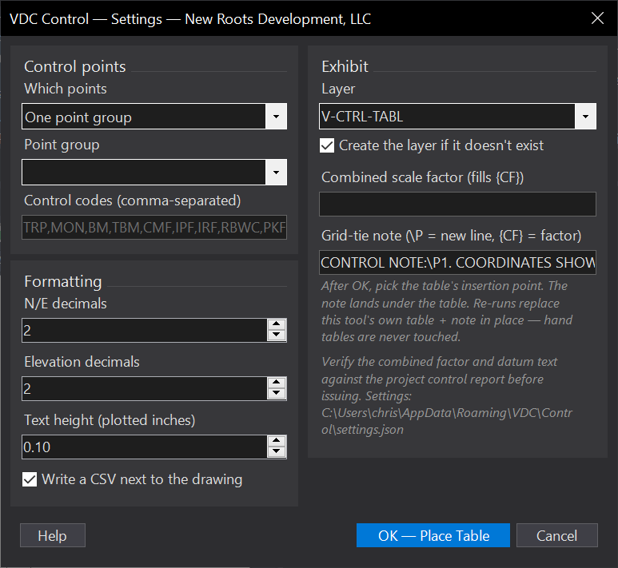Expand the Point group dropdown arrow
The image size is (618, 568).
tap(277, 173)
